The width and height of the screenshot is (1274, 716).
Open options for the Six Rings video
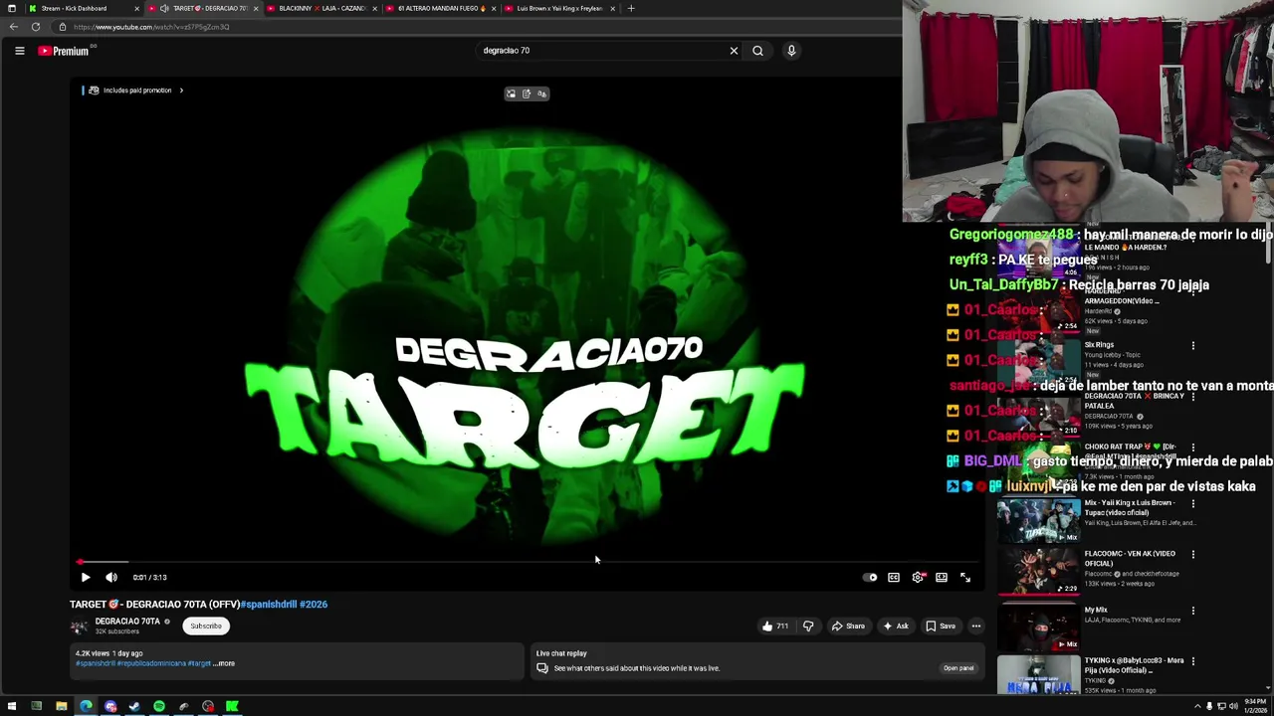(x=1192, y=346)
